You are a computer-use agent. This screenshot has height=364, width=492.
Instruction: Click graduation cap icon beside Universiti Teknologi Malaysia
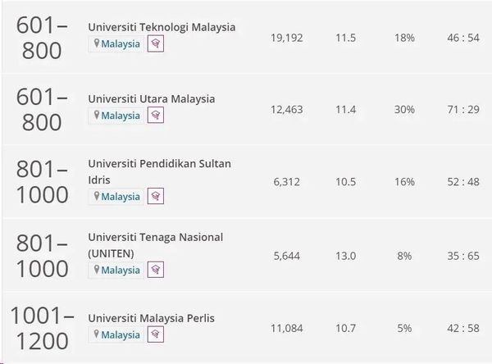[x=155, y=44]
